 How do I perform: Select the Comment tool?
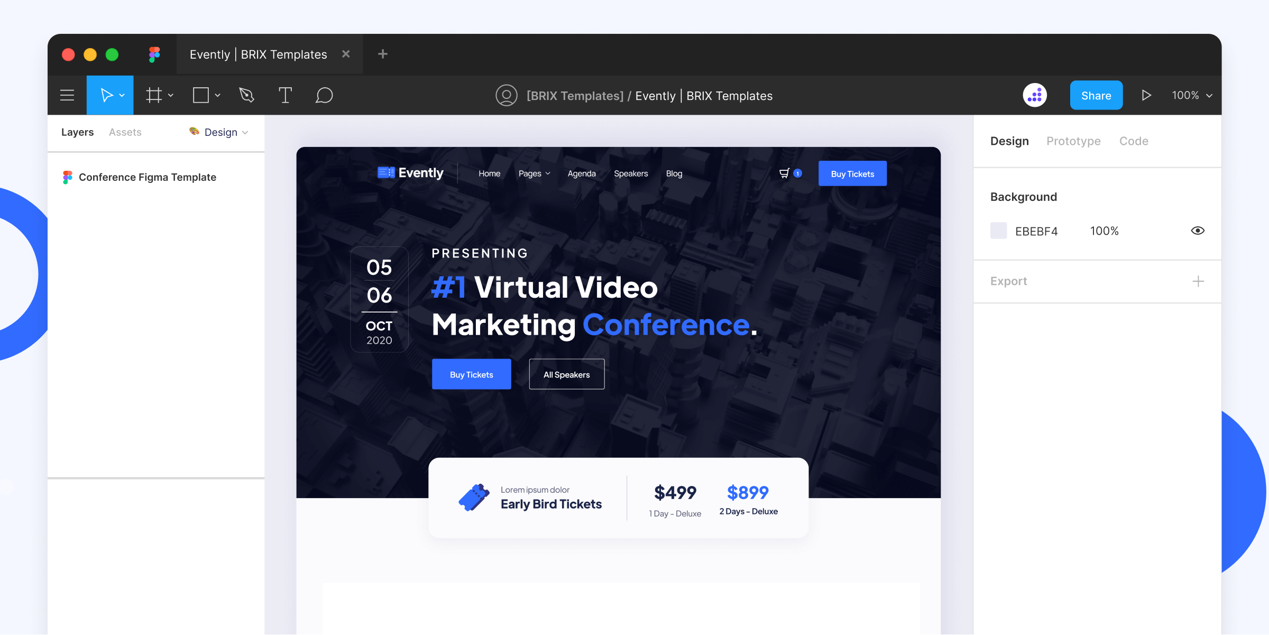[323, 95]
